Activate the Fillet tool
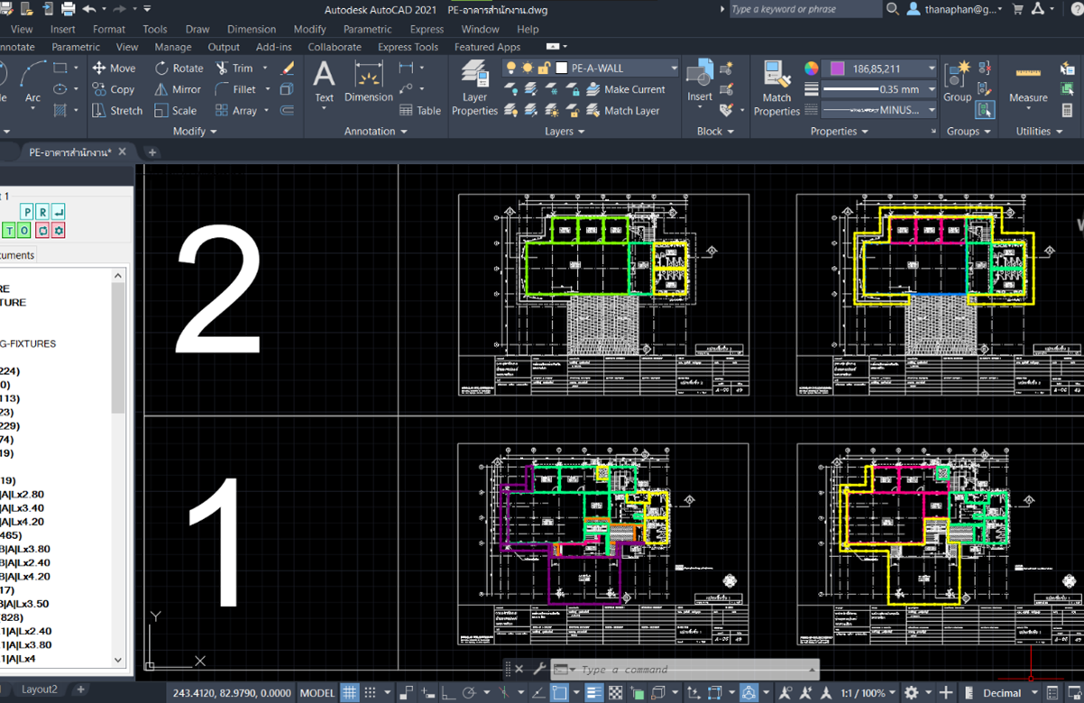This screenshot has width=1084, height=703. (x=236, y=89)
